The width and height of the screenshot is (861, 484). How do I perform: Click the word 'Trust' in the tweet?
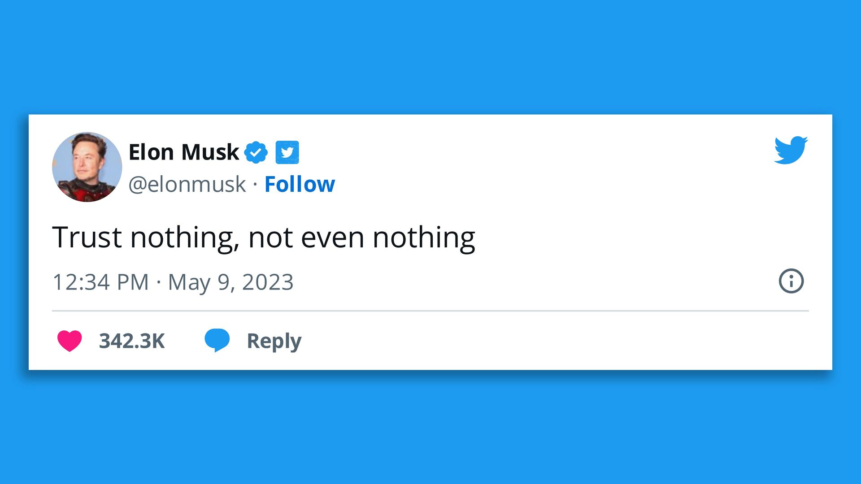tap(87, 237)
